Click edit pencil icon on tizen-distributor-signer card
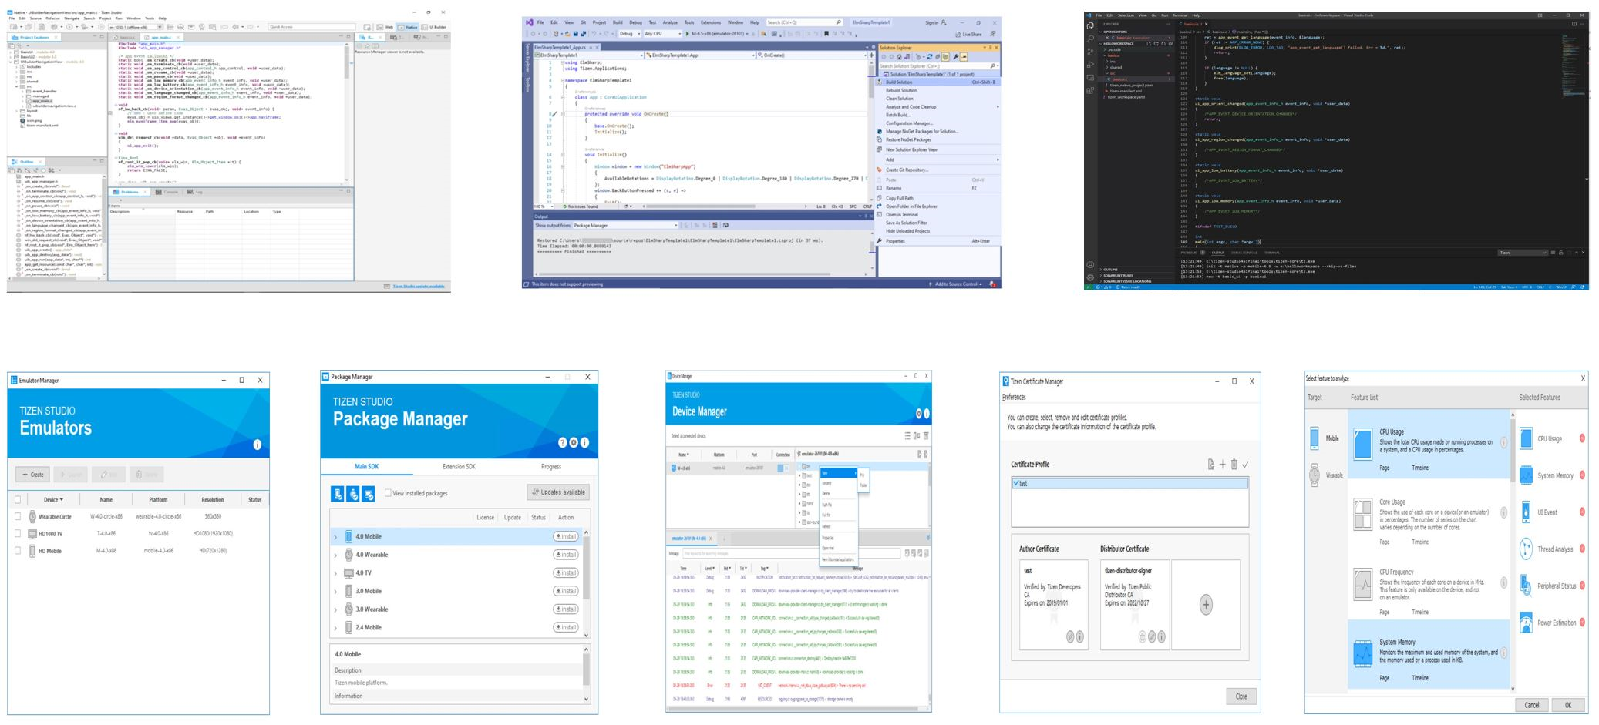Screen dimensions: 1599x725 point(1152,637)
